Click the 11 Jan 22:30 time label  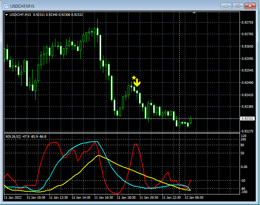(x=171, y=197)
